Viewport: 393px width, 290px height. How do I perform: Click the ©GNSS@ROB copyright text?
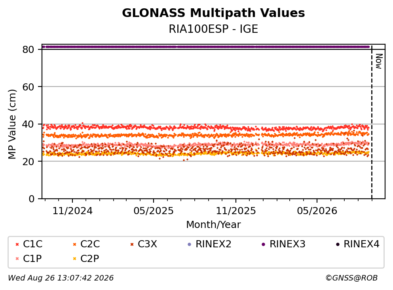pos(351,278)
